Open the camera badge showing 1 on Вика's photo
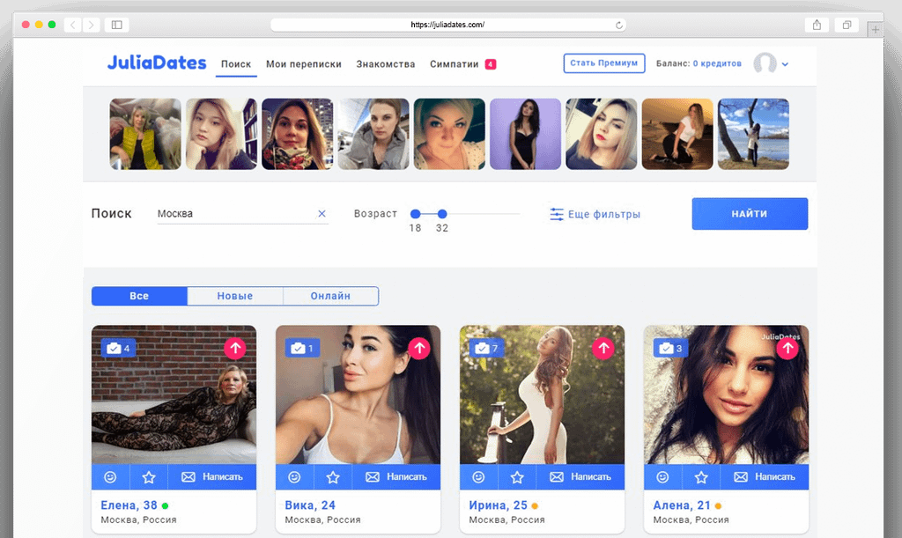The image size is (902, 538). click(x=303, y=349)
